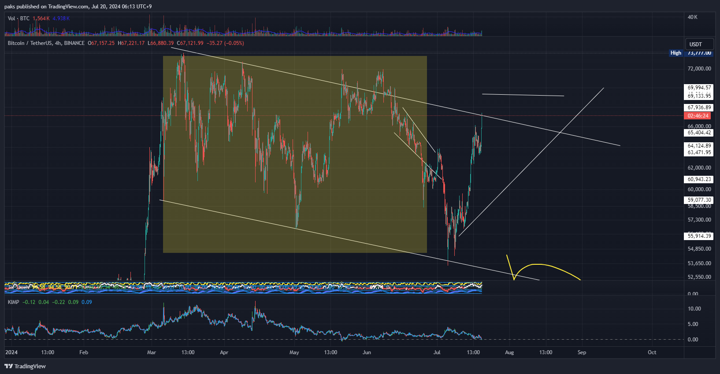Click the High price marker label
The height and width of the screenshot is (374, 720).
click(675, 53)
